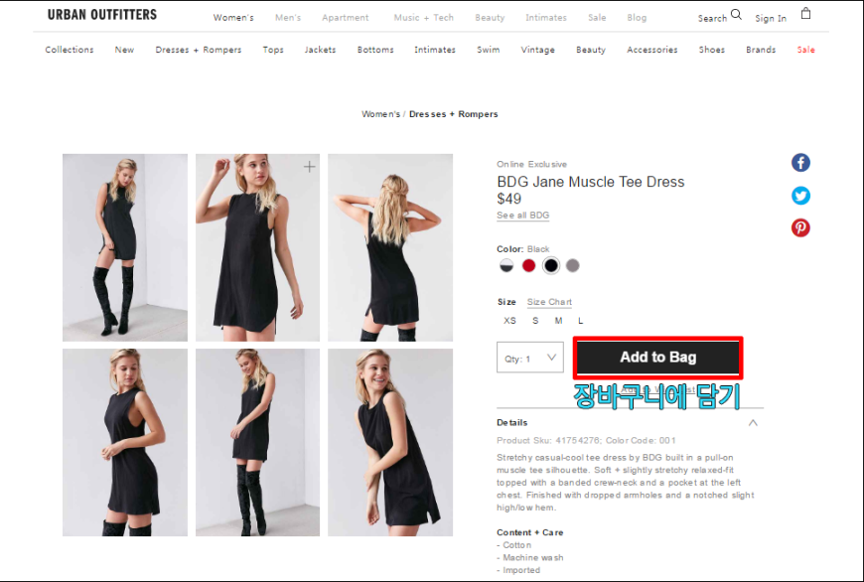This screenshot has height=582, width=864.
Task: View bottom-middle full-length photo
Action: click(x=257, y=442)
